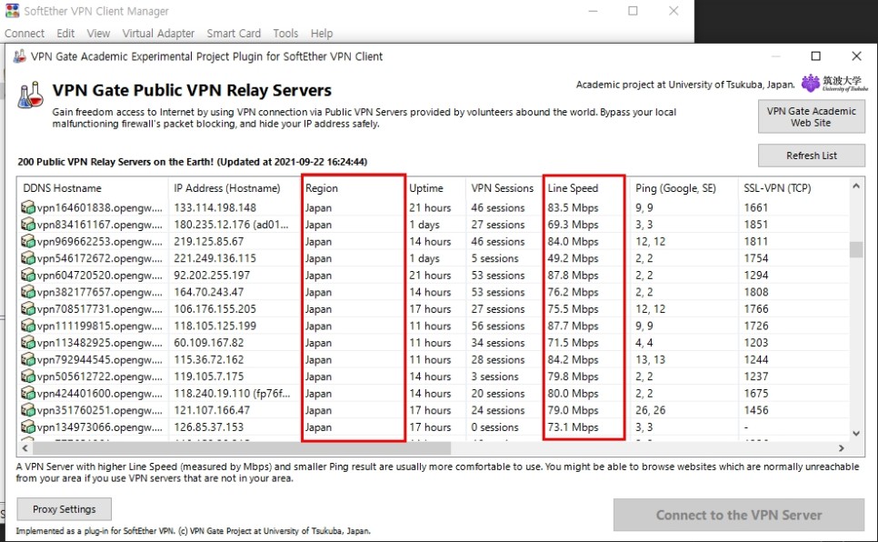Select IP address 133.114.198.148
The width and height of the screenshot is (878, 542).
(215, 207)
